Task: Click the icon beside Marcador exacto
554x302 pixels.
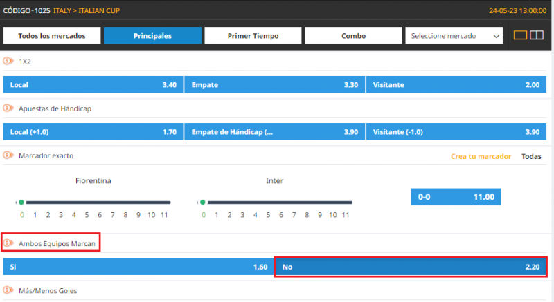Action: click(x=8, y=155)
